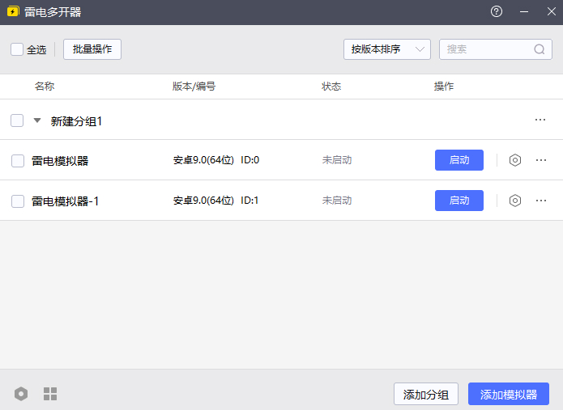Start the 雷电模拟器 with 启动 button
Image resolution: width=563 pixels, height=410 pixels.
click(459, 160)
